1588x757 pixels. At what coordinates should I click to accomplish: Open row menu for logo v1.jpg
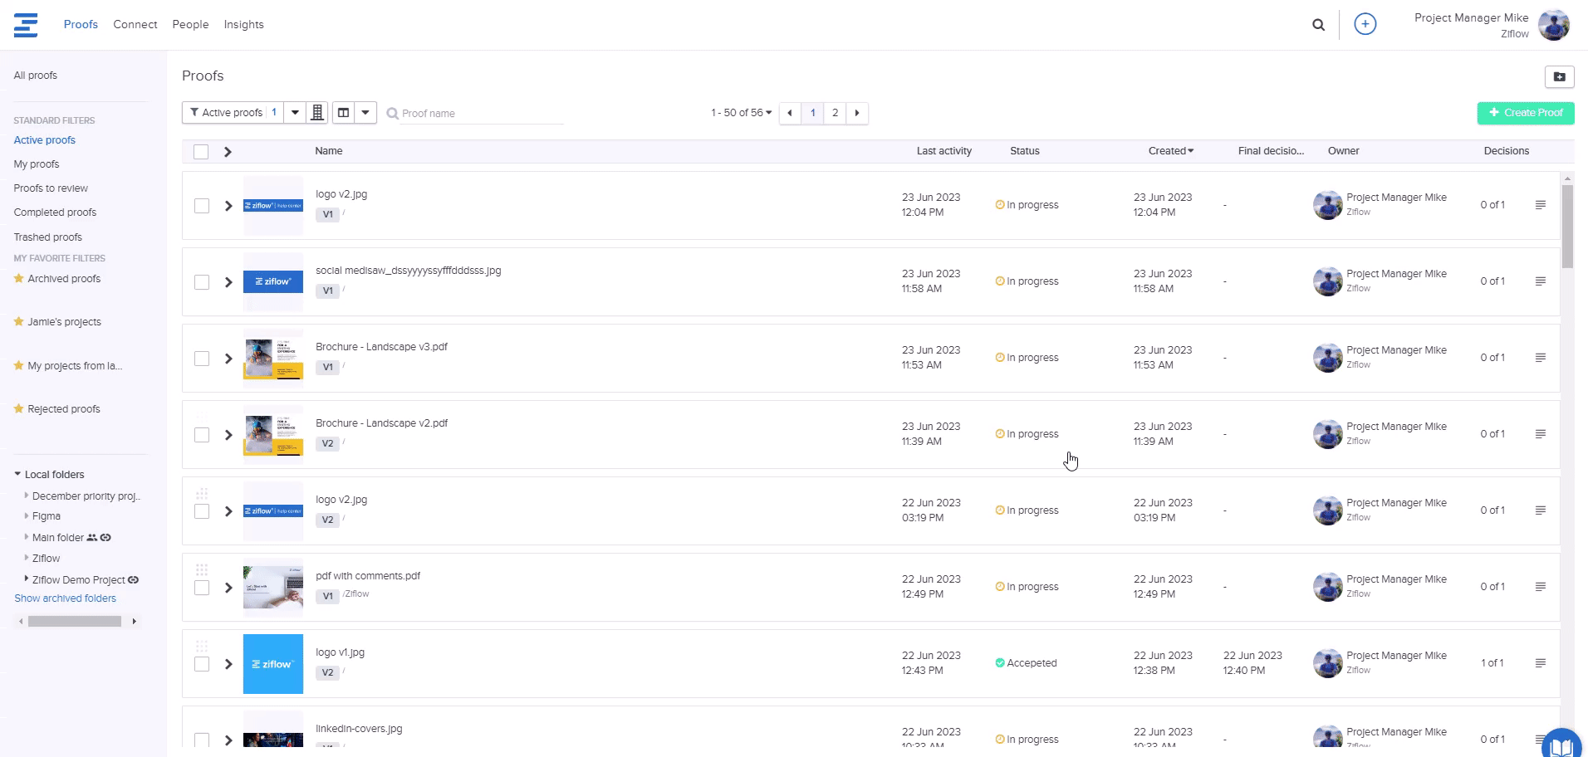click(x=1540, y=663)
